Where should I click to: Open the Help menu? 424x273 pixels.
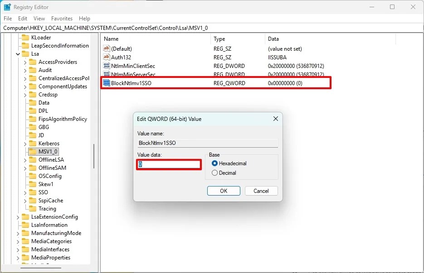point(84,19)
